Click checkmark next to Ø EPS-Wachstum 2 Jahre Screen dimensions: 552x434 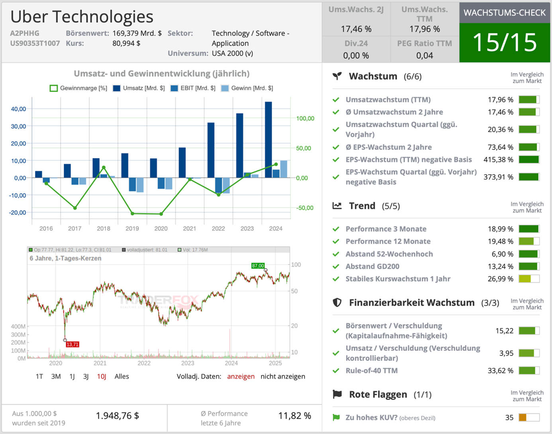click(x=336, y=147)
